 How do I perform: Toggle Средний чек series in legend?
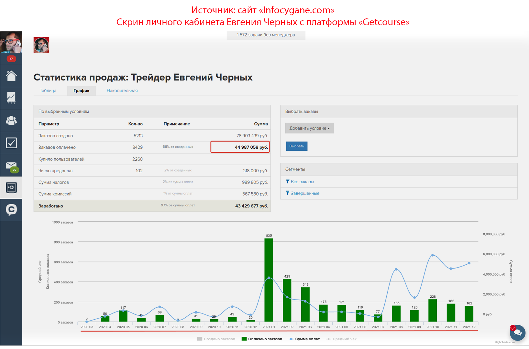pyautogui.click(x=341, y=339)
